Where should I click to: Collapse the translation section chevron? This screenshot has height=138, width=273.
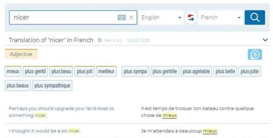[265, 40]
